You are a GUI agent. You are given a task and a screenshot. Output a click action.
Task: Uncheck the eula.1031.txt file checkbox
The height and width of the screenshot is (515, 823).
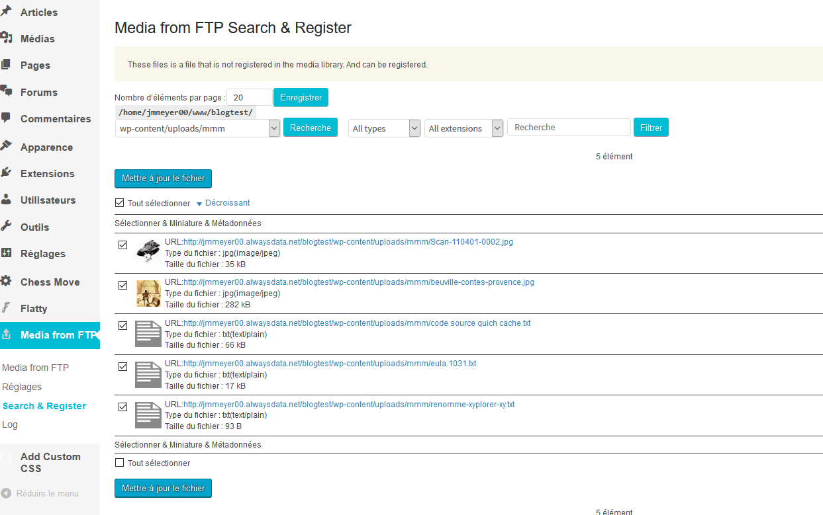tap(122, 366)
